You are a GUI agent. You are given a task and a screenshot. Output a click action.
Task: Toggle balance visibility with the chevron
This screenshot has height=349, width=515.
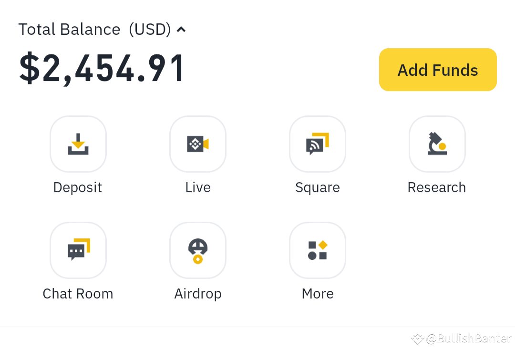coord(181,29)
